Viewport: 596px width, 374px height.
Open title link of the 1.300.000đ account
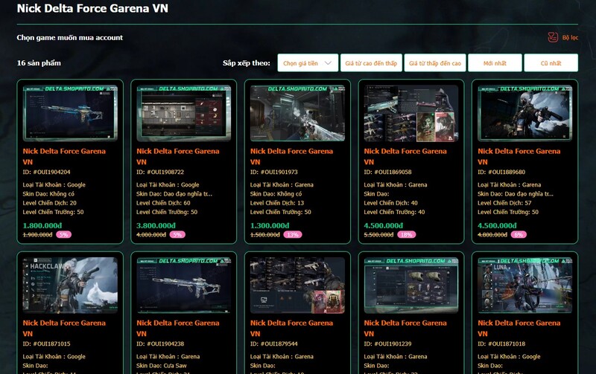[291, 156]
